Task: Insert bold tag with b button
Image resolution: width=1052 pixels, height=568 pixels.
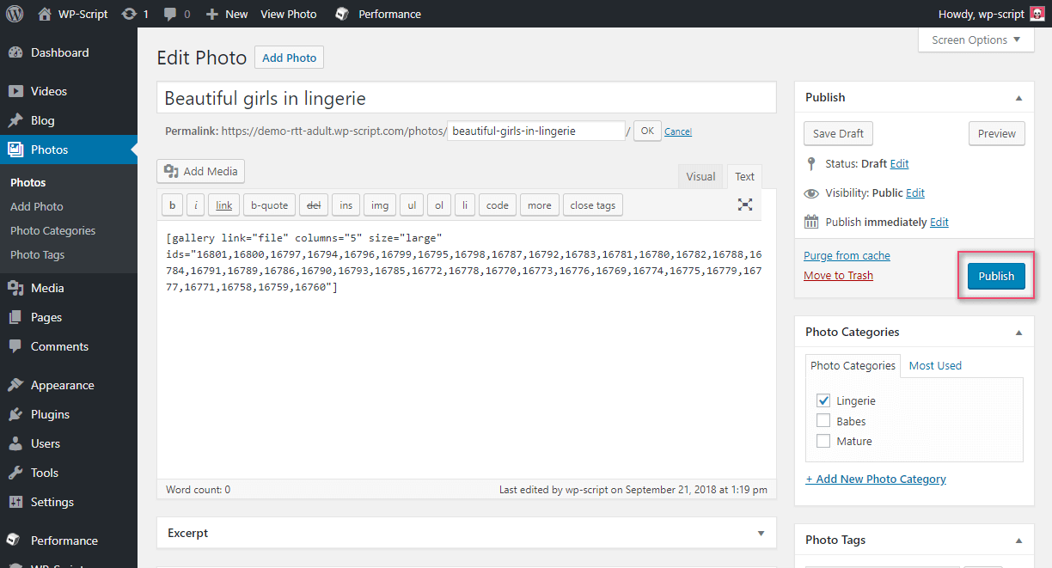Action: click(x=172, y=205)
